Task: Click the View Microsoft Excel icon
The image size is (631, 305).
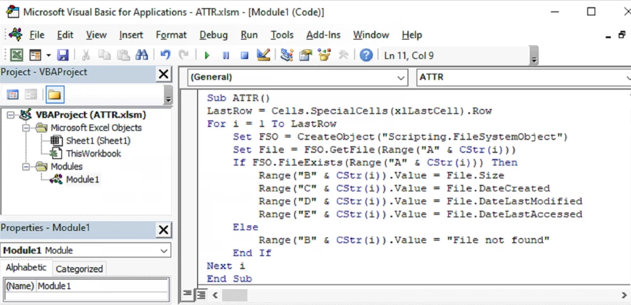Action: 16,55
